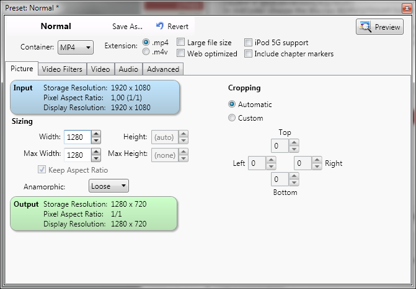Enable the Large file size checkbox

click(181, 43)
